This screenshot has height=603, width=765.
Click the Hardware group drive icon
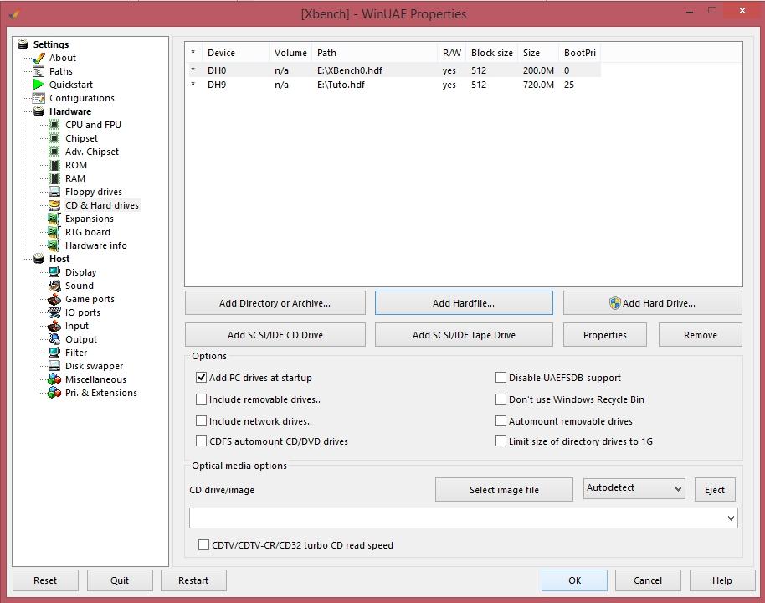point(38,111)
